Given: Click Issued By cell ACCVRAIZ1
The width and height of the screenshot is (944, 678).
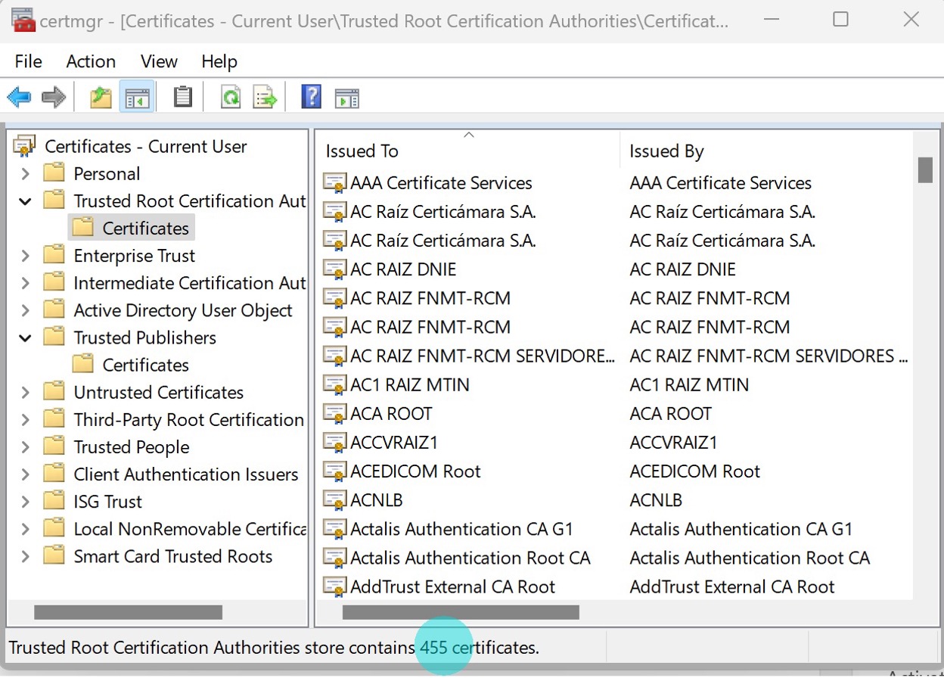Looking at the screenshot, I should [x=673, y=442].
